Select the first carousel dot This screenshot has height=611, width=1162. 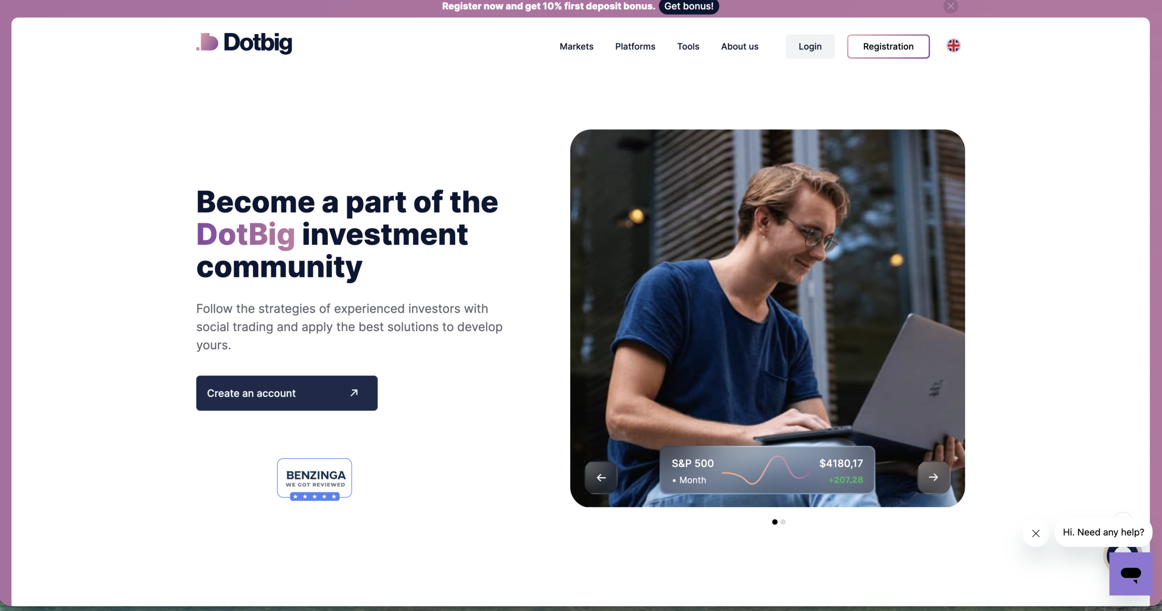pos(775,522)
